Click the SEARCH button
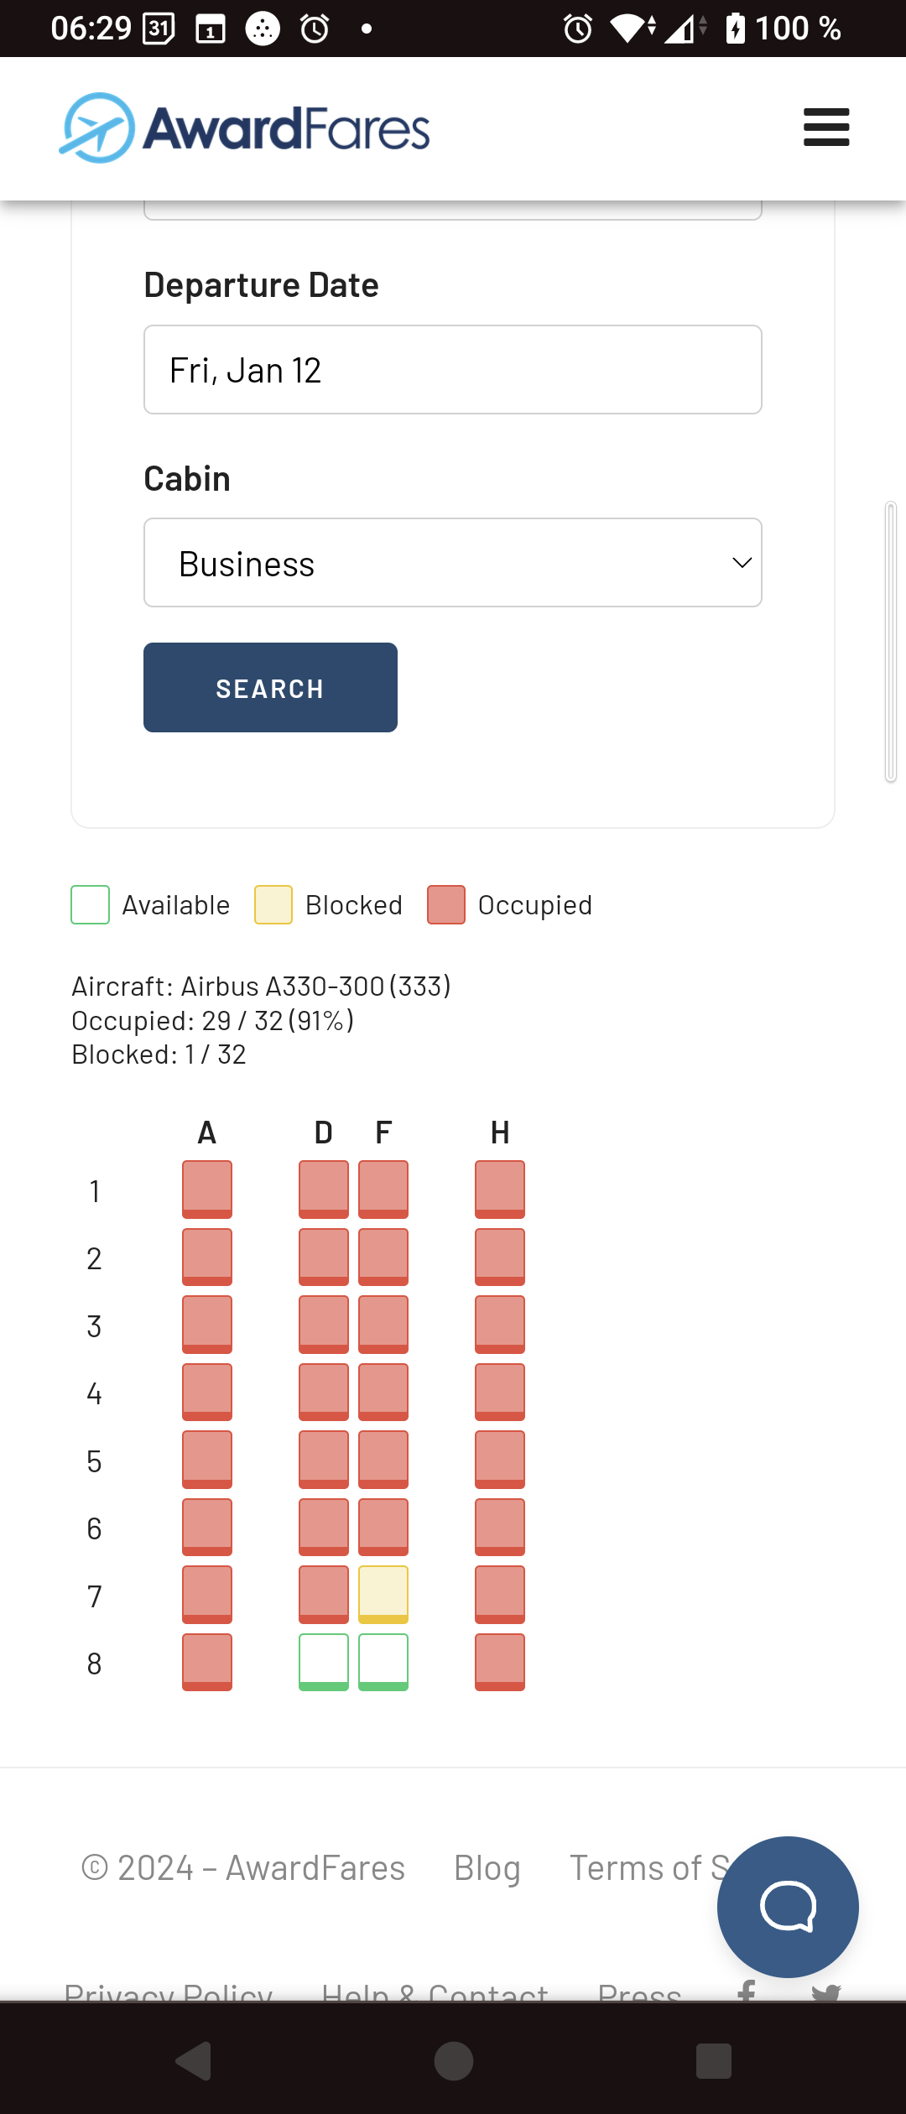Image resolution: width=906 pixels, height=2114 pixels. point(270,688)
